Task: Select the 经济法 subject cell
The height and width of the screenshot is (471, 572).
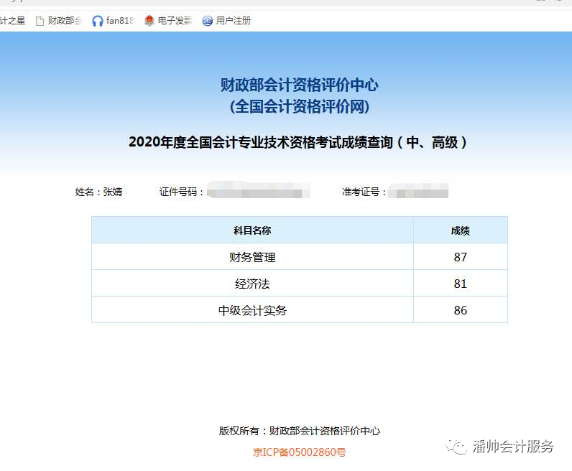Action: click(252, 284)
